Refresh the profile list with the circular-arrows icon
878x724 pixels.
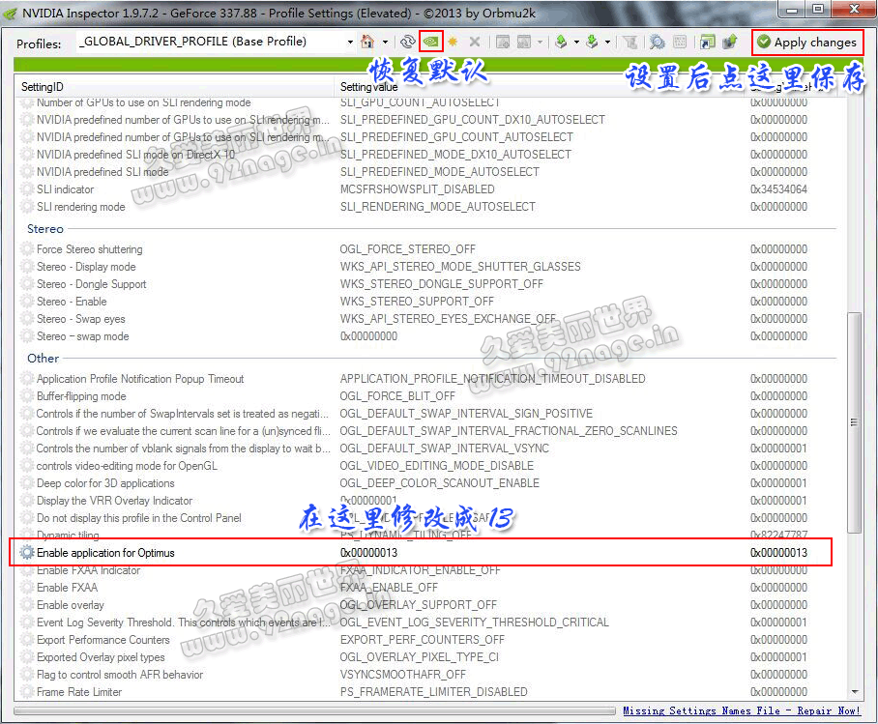tap(408, 42)
